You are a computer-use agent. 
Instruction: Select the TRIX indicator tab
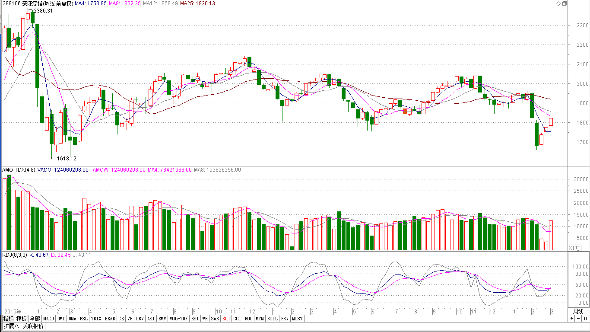[96, 319]
